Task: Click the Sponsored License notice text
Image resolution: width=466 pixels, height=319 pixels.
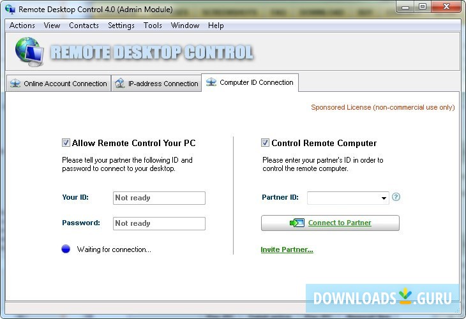Action: coord(383,107)
